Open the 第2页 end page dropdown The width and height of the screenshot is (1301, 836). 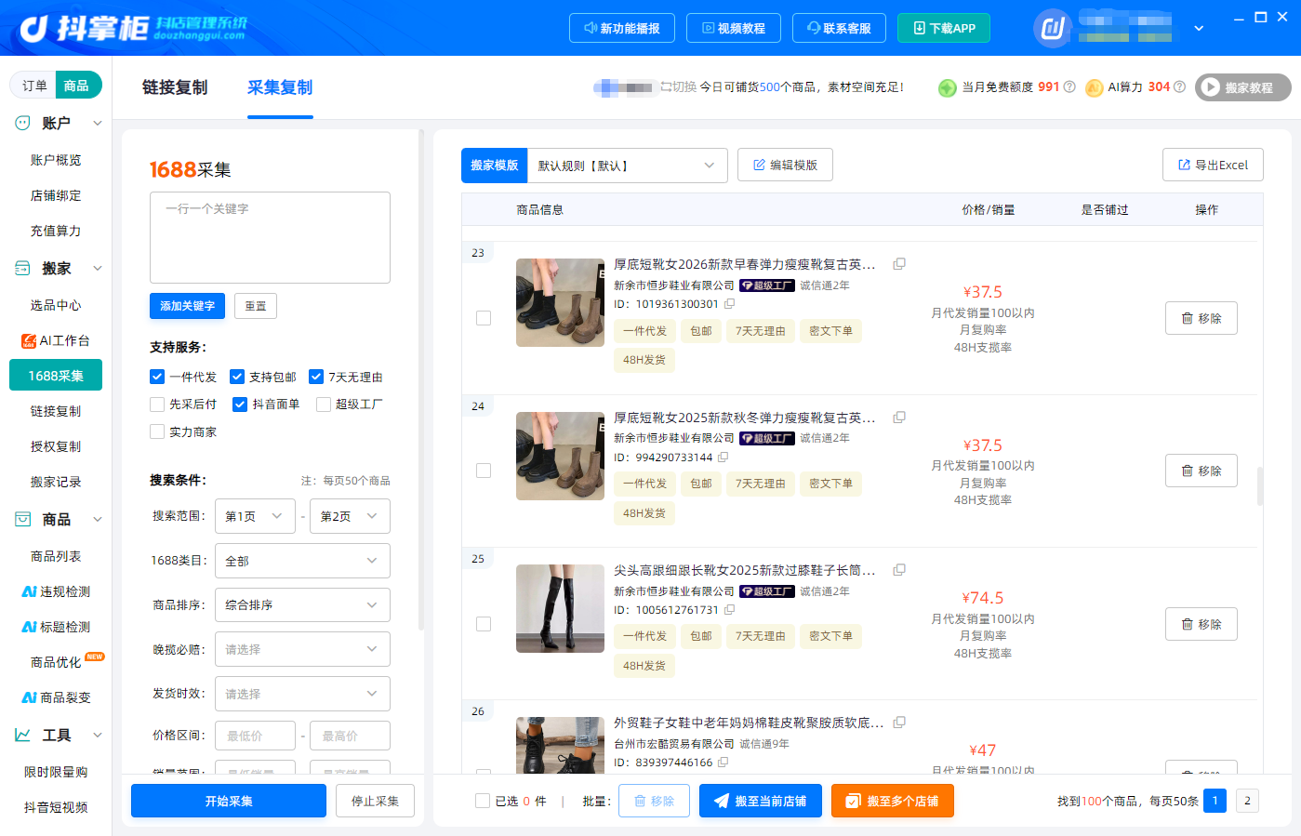pos(350,516)
